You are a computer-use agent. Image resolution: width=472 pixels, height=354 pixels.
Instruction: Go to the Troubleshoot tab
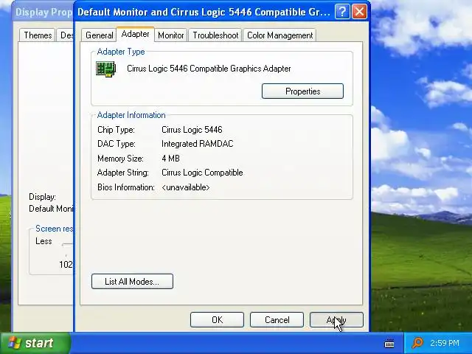pyautogui.click(x=215, y=35)
